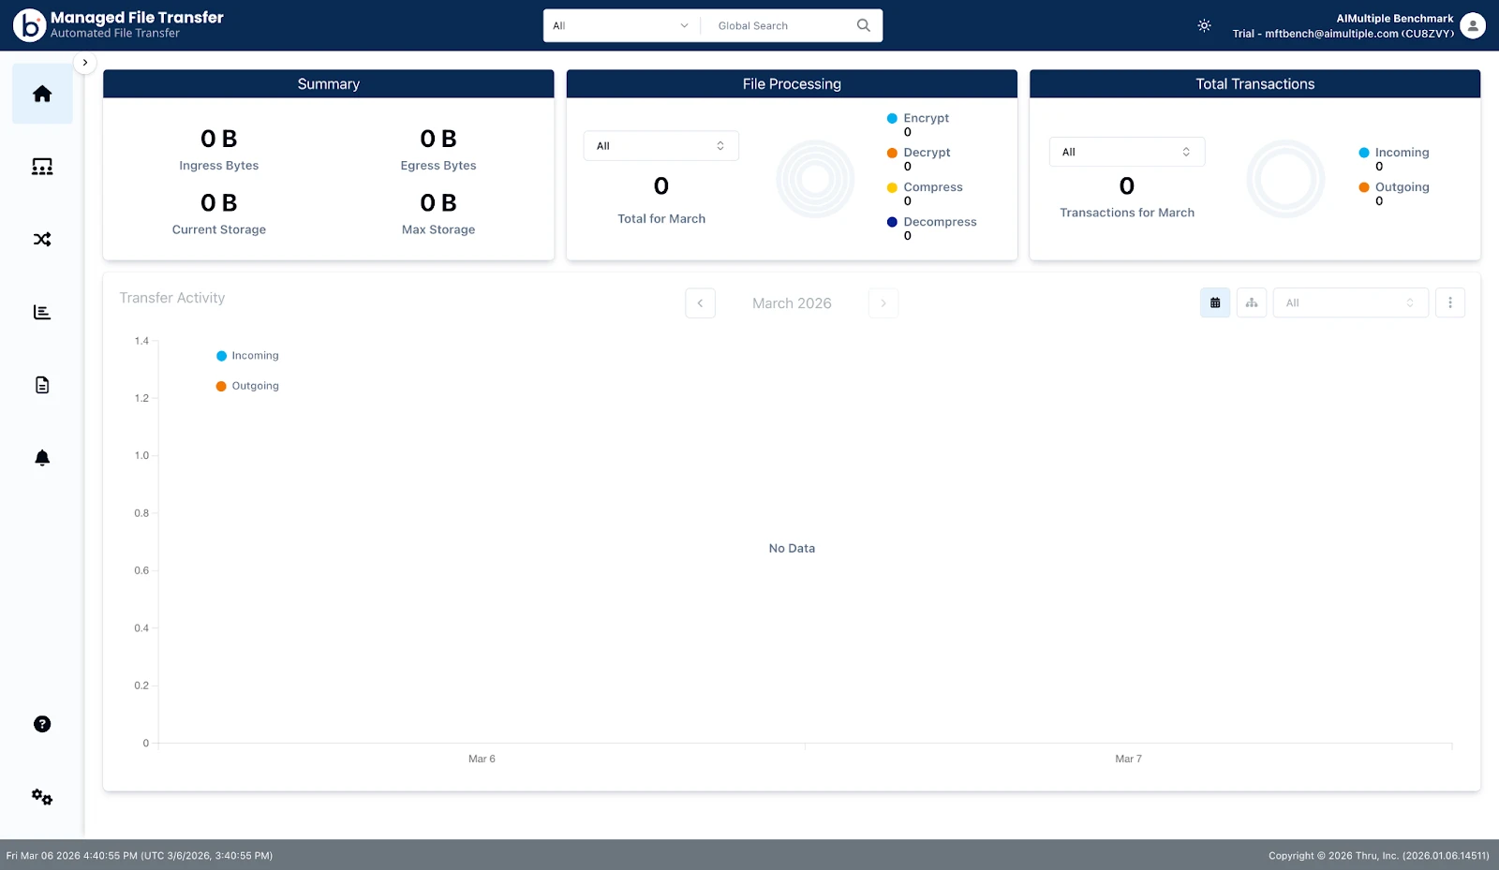Open the settings gears sidebar icon
The image size is (1499, 870).
(x=42, y=797)
